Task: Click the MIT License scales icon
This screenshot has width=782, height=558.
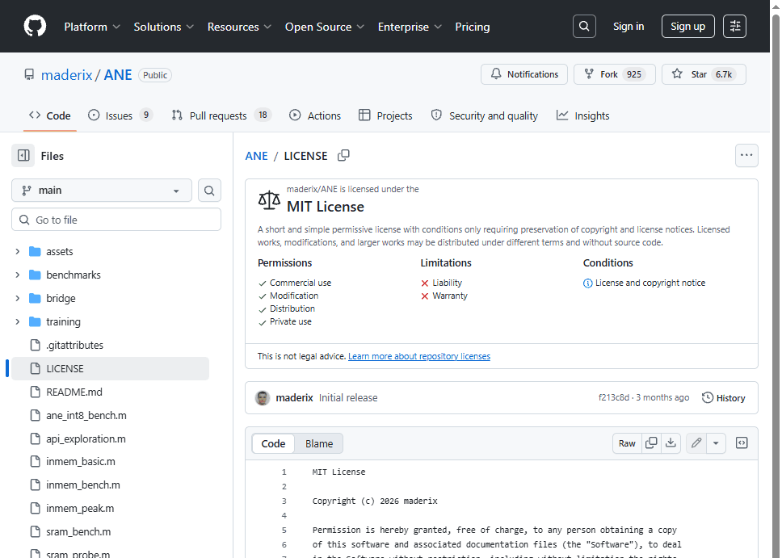Action: point(269,200)
